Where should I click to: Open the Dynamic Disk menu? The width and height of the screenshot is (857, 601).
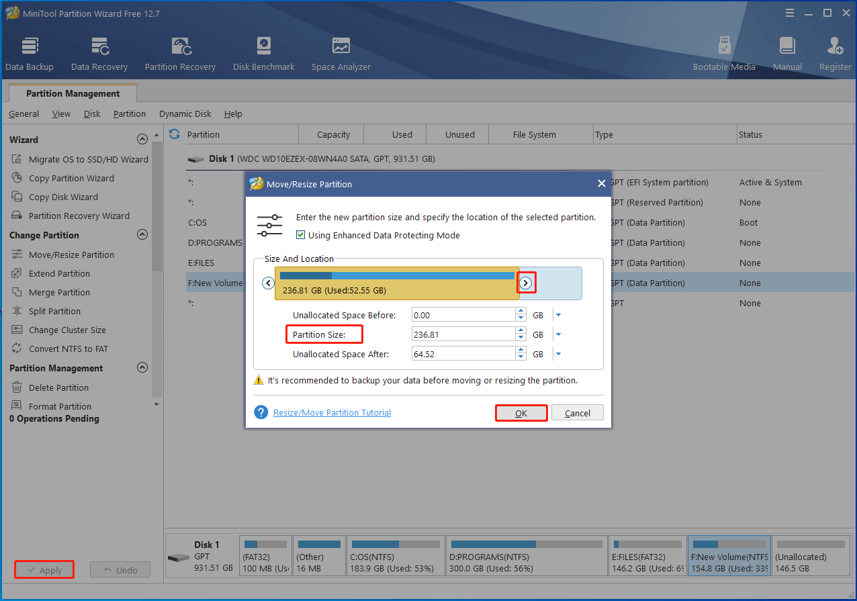(x=185, y=113)
